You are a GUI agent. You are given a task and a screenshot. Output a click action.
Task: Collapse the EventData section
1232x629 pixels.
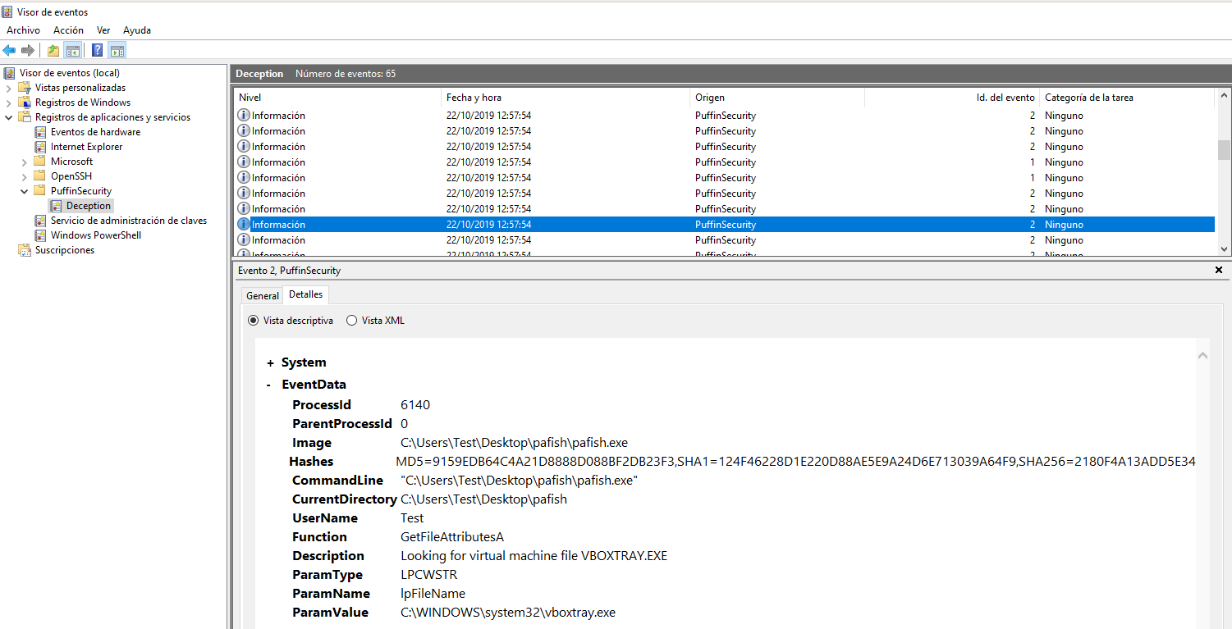coord(269,385)
